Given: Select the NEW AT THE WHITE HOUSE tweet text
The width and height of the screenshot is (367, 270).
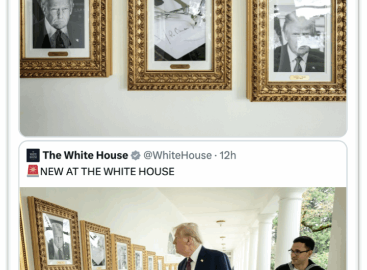Looking at the screenshot, I should coord(107,172).
